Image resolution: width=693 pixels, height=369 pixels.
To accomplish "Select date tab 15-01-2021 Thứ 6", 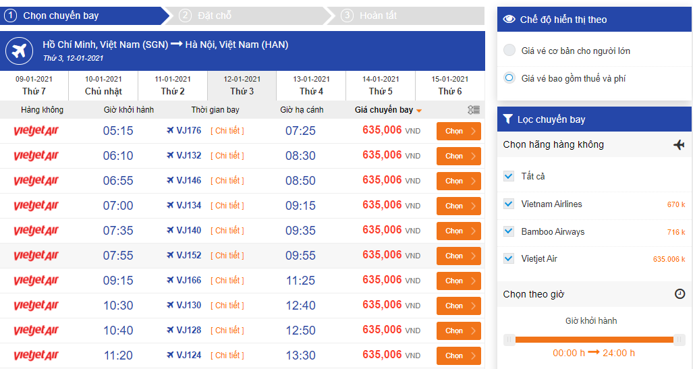I will [x=450, y=86].
